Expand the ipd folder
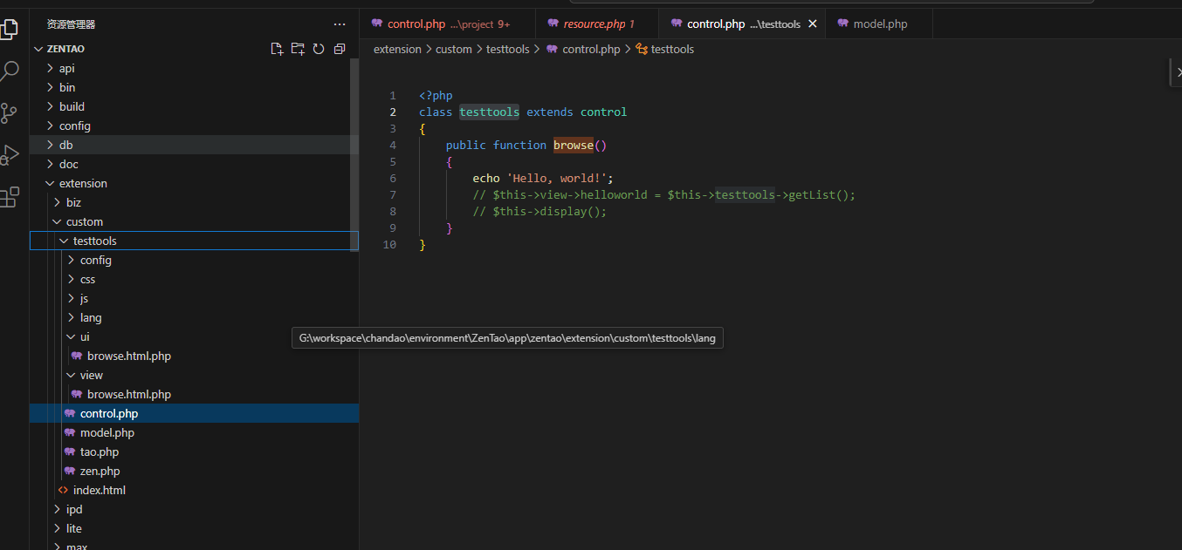This screenshot has height=550, width=1182. click(x=57, y=509)
